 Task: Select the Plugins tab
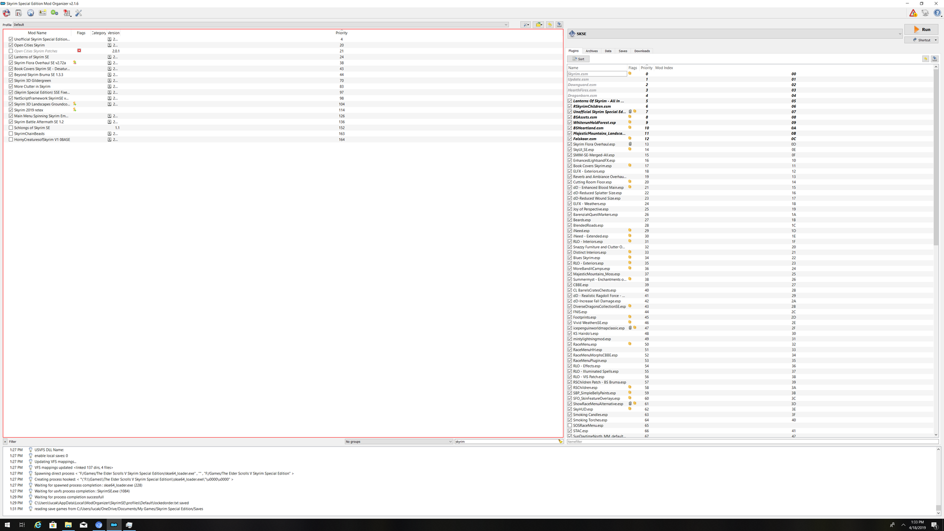pyautogui.click(x=573, y=51)
